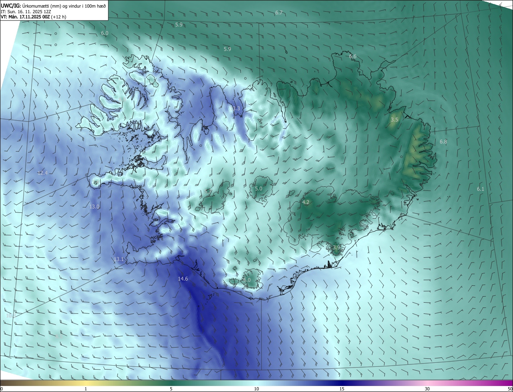513x392 pixels.
Task: Click the 6.6 value on the map
Action: click(x=353, y=57)
